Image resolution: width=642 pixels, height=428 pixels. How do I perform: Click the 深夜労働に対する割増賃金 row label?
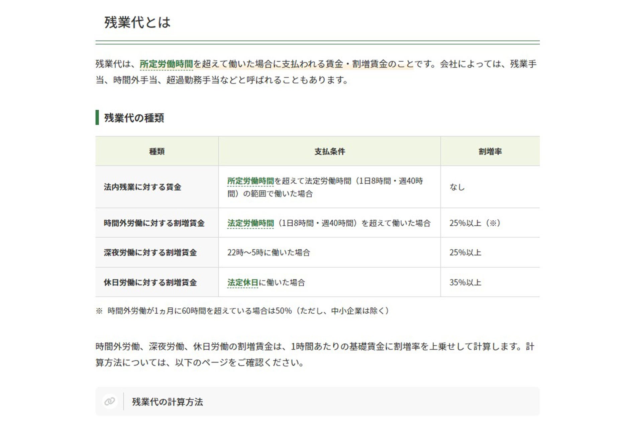coord(150,252)
